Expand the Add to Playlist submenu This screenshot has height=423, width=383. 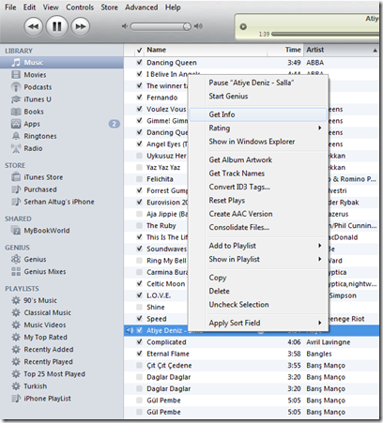258,246
